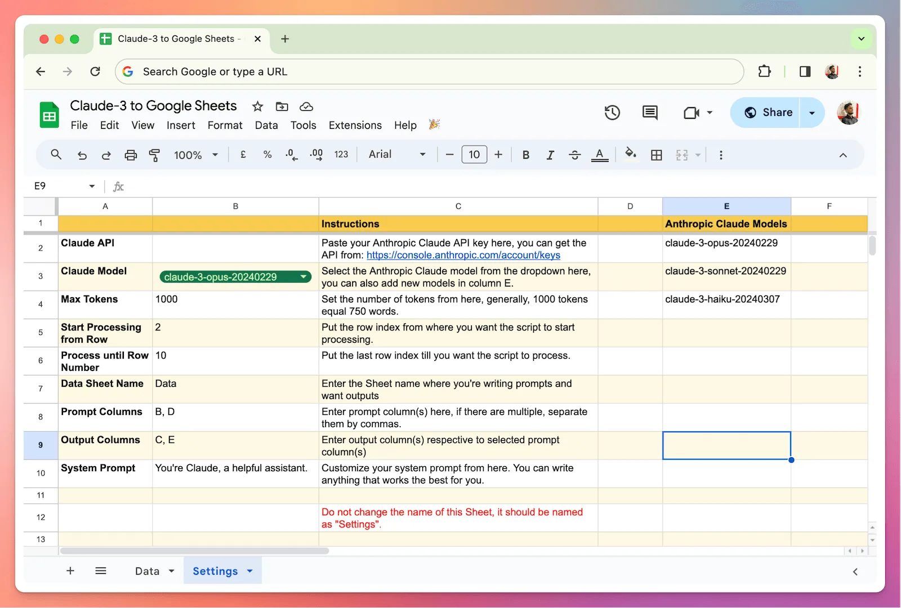Increase decimal places
This screenshot has width=901, height=608.
pos(316,154)
